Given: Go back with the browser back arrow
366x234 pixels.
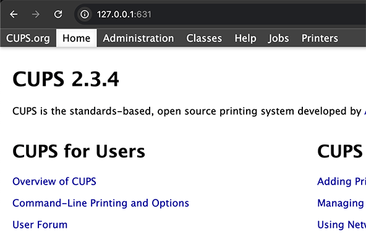Looking at the screenshot, I should [14, 14].
